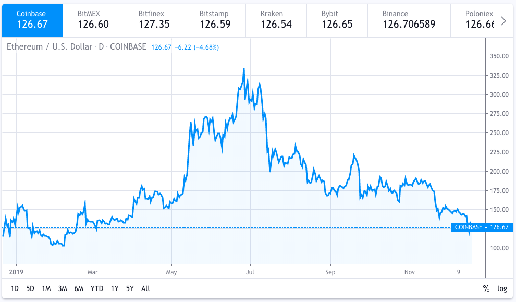Open the Bybit exchange tab
The width and height of the screenshot is (516, 302).
point(337,20)
